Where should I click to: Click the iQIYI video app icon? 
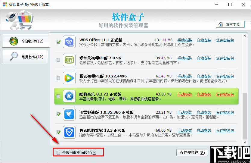(x=69, y=60)
